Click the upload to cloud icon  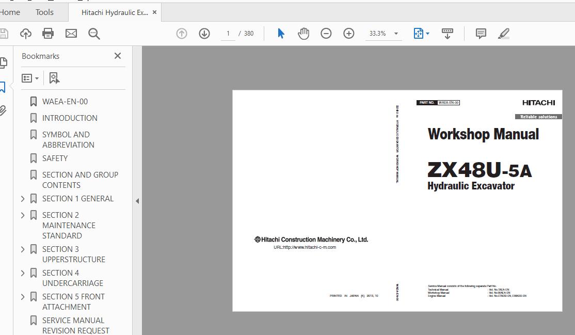26,34
